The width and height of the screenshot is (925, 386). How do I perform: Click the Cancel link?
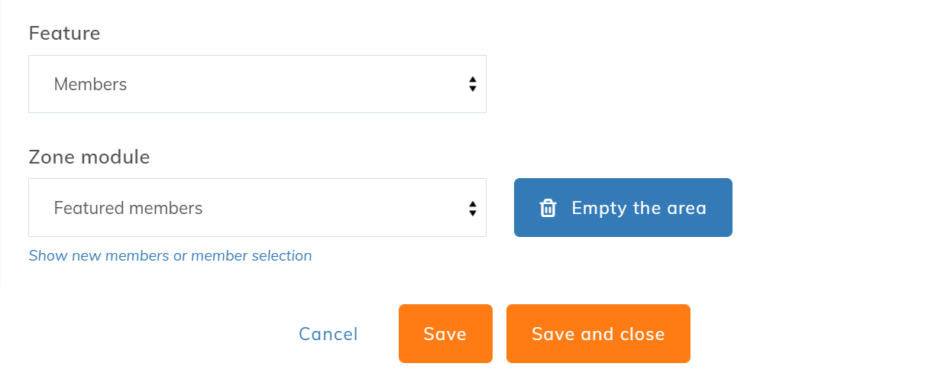[x=328, y=334]
